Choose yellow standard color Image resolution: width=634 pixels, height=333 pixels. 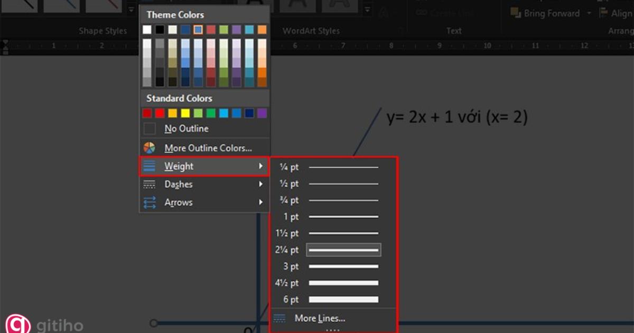185,113
